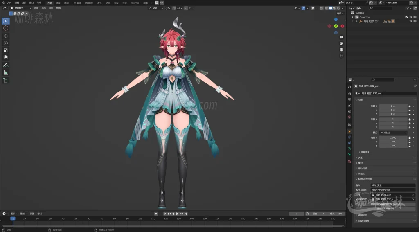Open the Output properties tab
This screenshot has height=232, width=419.
pyautogui.click(x=349, y=100)
